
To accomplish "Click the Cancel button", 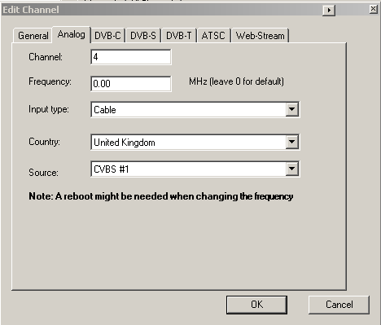I will [339, 305].
